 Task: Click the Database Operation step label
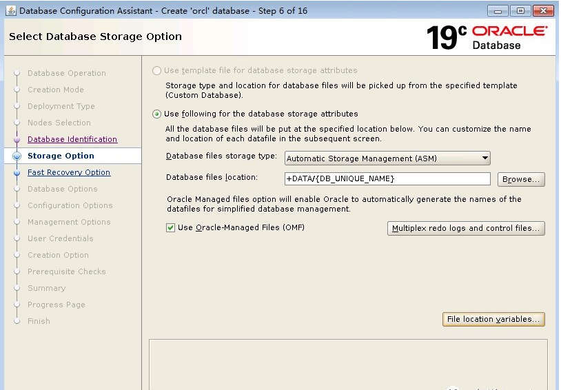tap(67, 73)
